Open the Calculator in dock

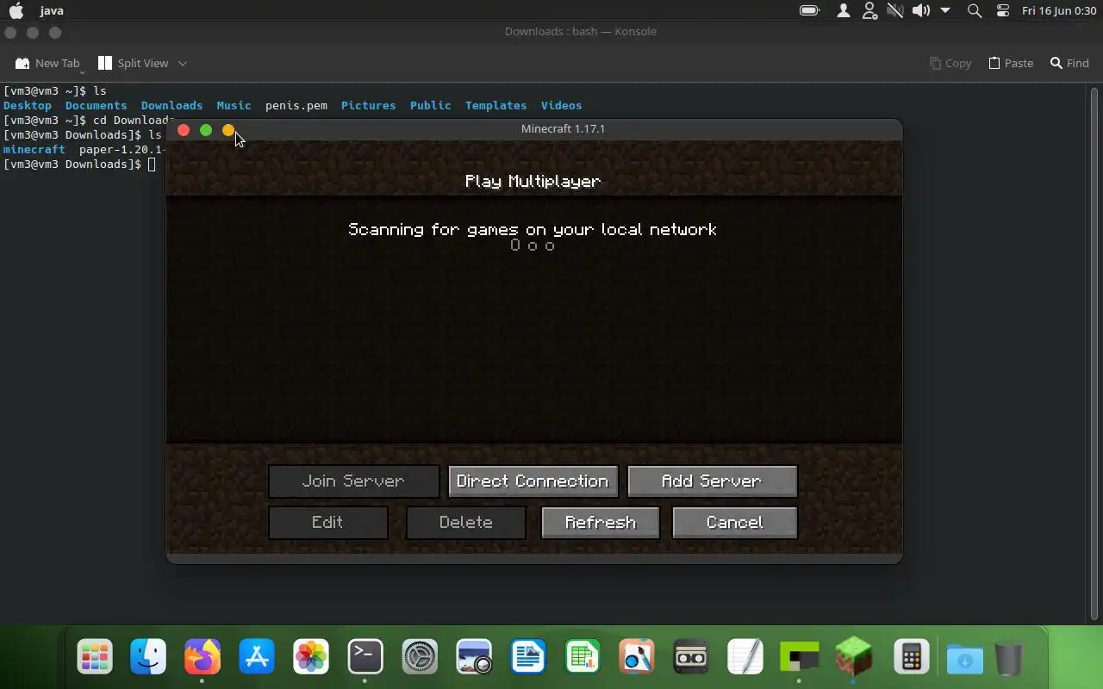[911, 657]
